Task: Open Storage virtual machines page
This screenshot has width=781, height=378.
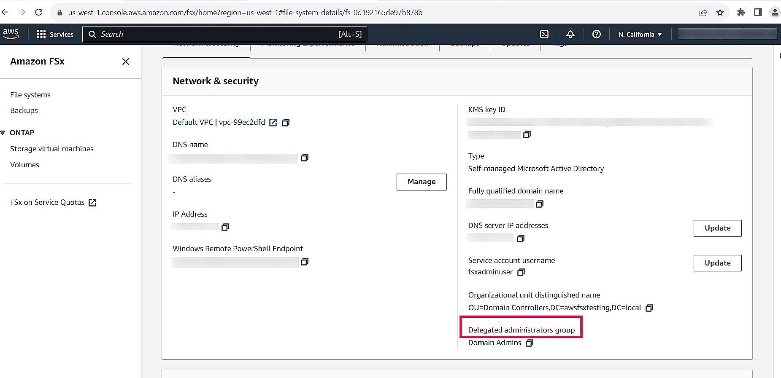Action: tap(52, 149)
